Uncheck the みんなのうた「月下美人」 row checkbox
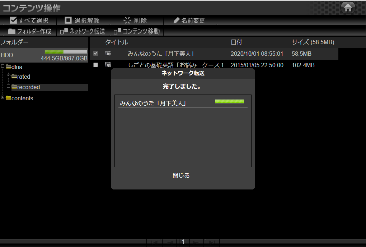366x247 pixels. click(x=95, y=54)
